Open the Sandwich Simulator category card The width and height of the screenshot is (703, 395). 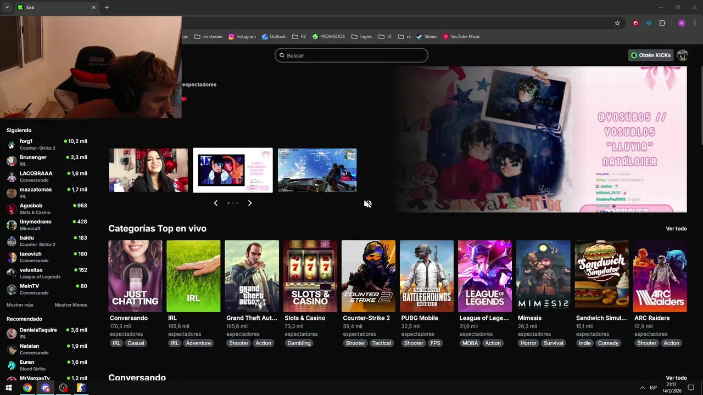(601, 276)
